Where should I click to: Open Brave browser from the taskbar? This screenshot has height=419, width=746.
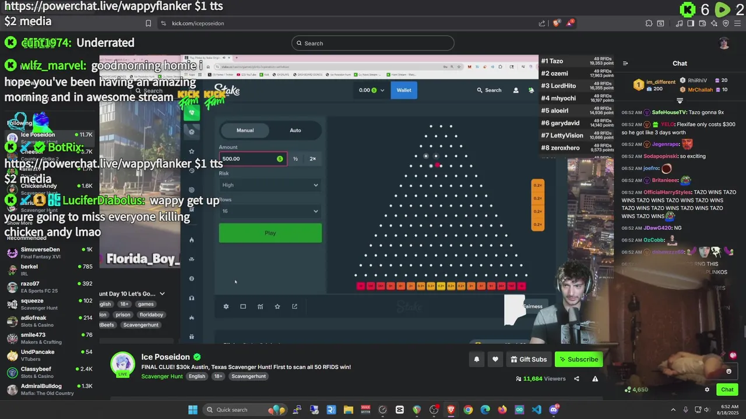click(451, 410)
